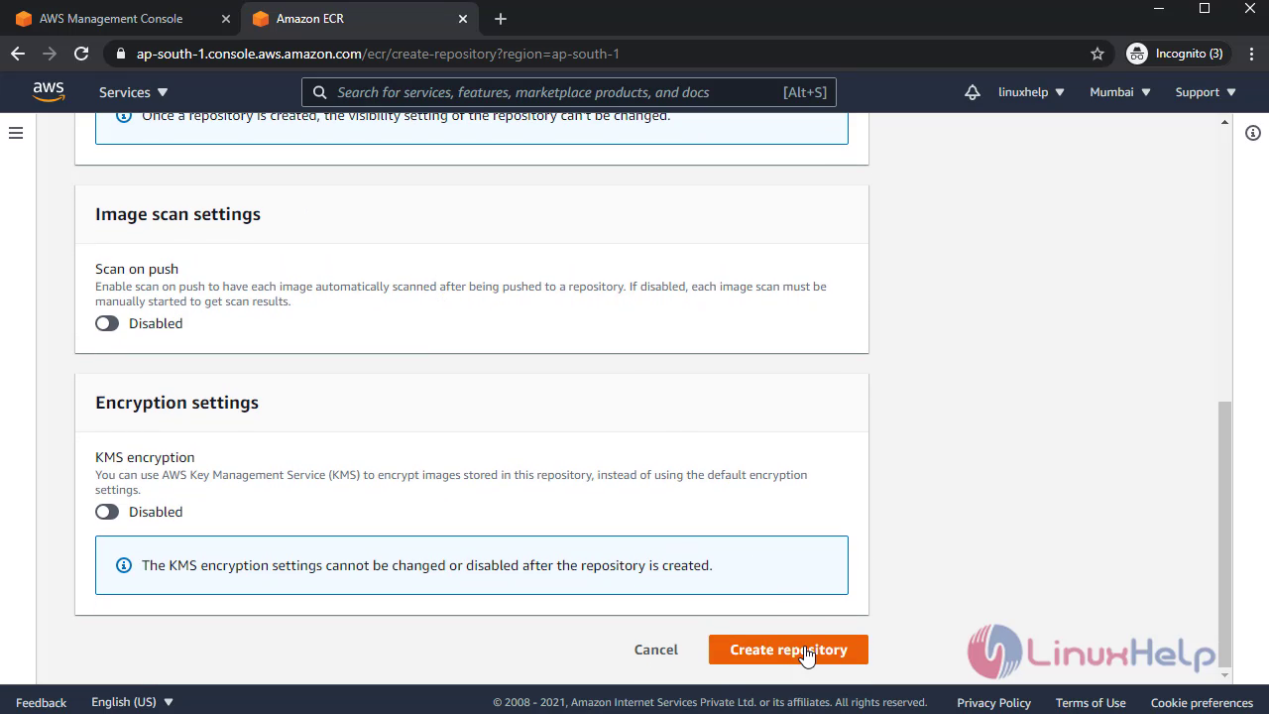Open the Feedback link

tap(42, 702)
